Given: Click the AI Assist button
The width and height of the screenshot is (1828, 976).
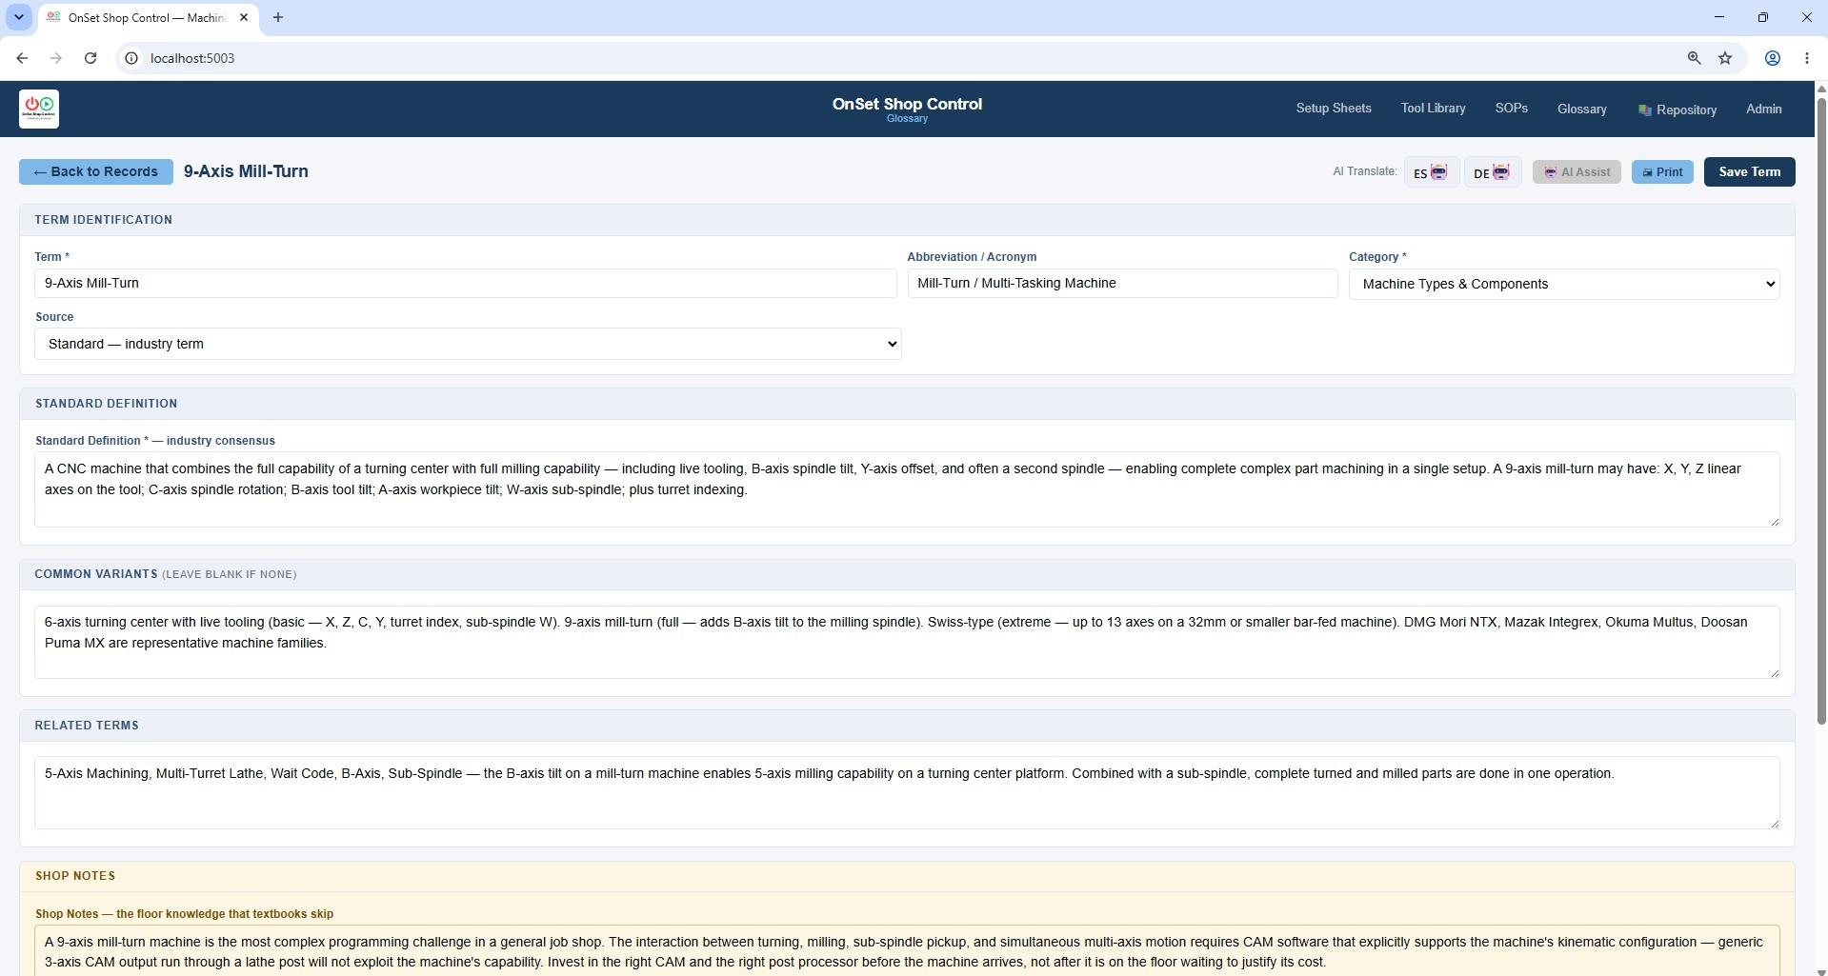Looking at the screenshot, I should [1577, 172].
